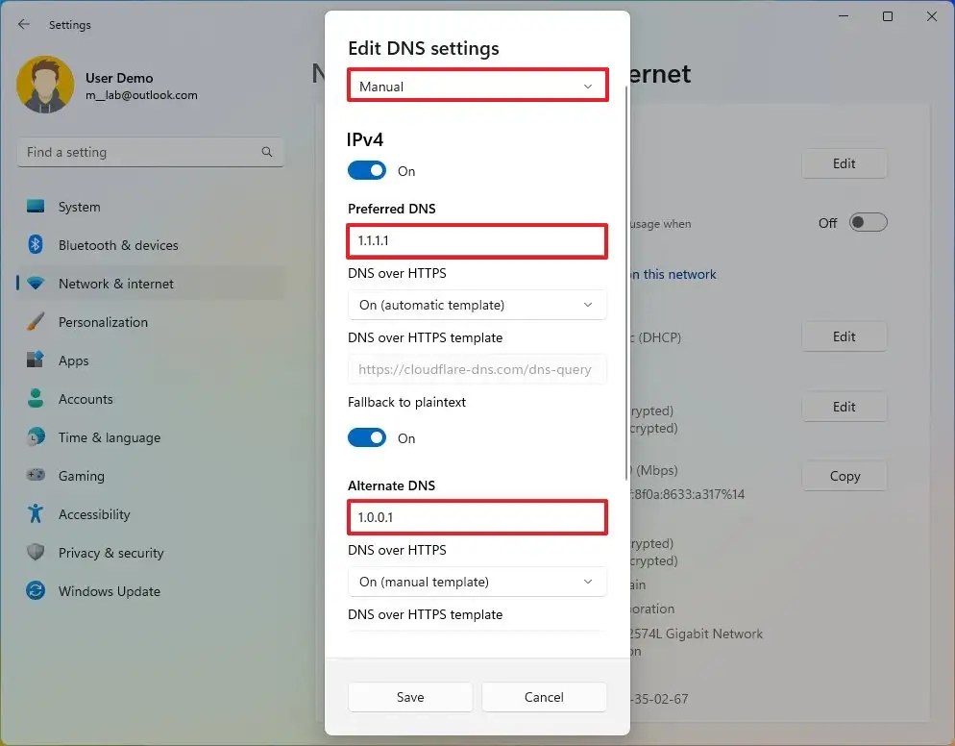Save the DNS settings

point(410,697)
